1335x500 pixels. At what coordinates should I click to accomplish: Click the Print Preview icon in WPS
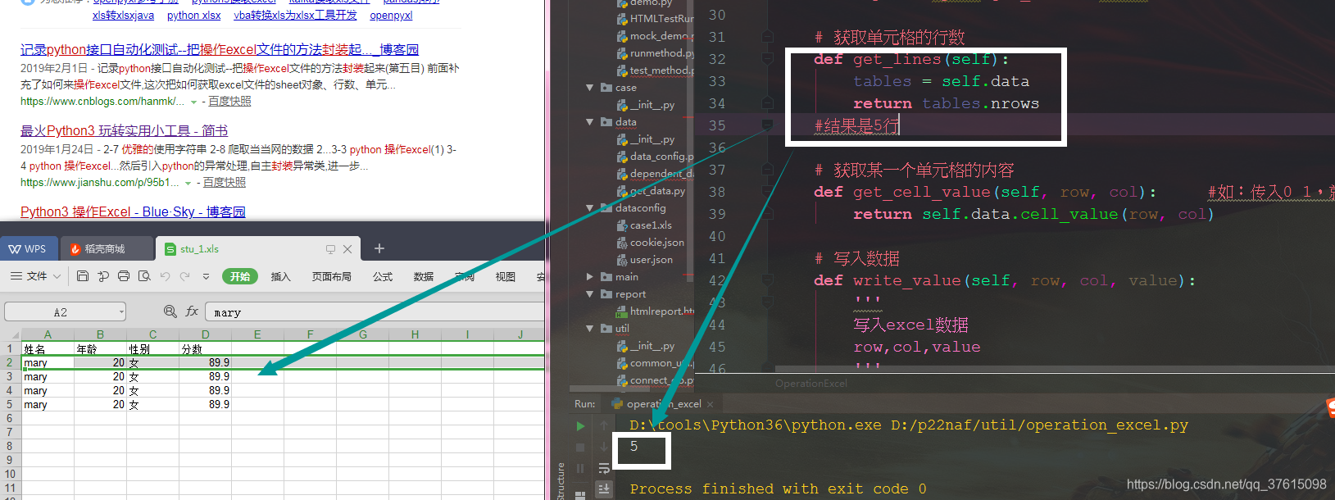(x=144, y=276)
